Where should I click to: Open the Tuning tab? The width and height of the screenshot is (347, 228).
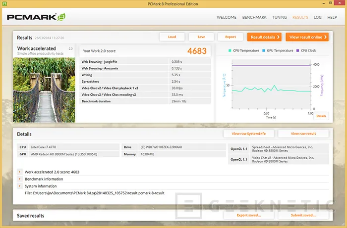point(280,17)
